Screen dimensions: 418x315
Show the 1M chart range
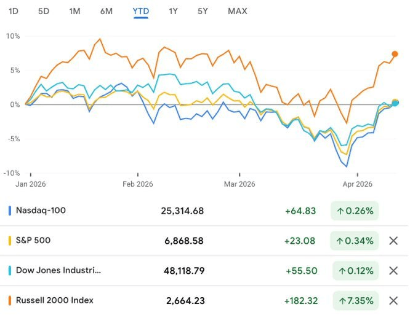point(74,11)
